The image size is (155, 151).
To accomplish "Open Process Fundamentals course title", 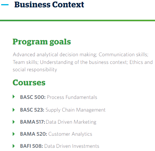I will 72,97.
